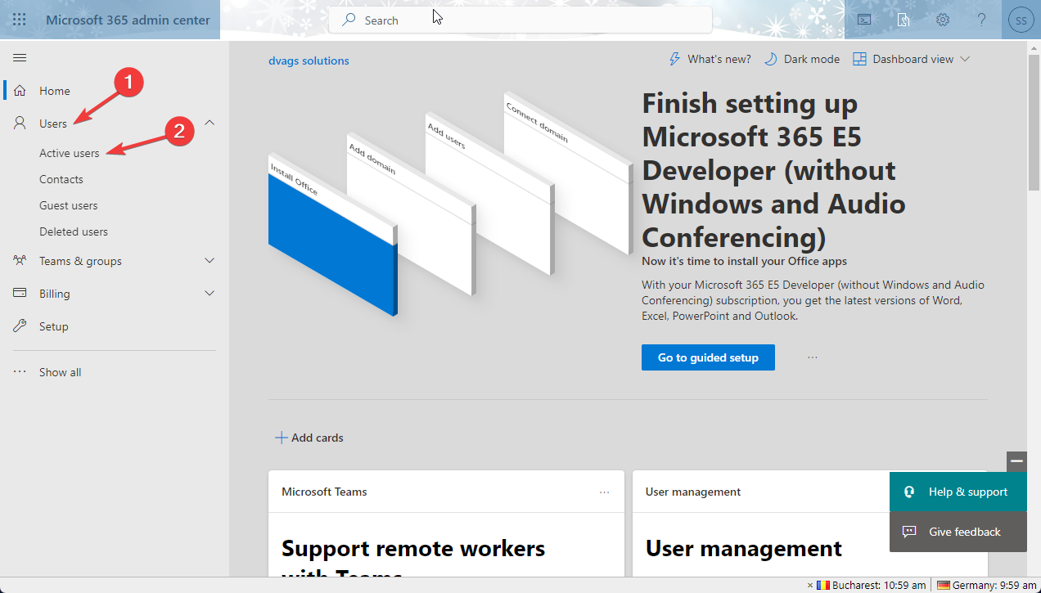Screen dimensions: 1041x593
Task: Click the dvags solutions link
Action: [309, 61]
